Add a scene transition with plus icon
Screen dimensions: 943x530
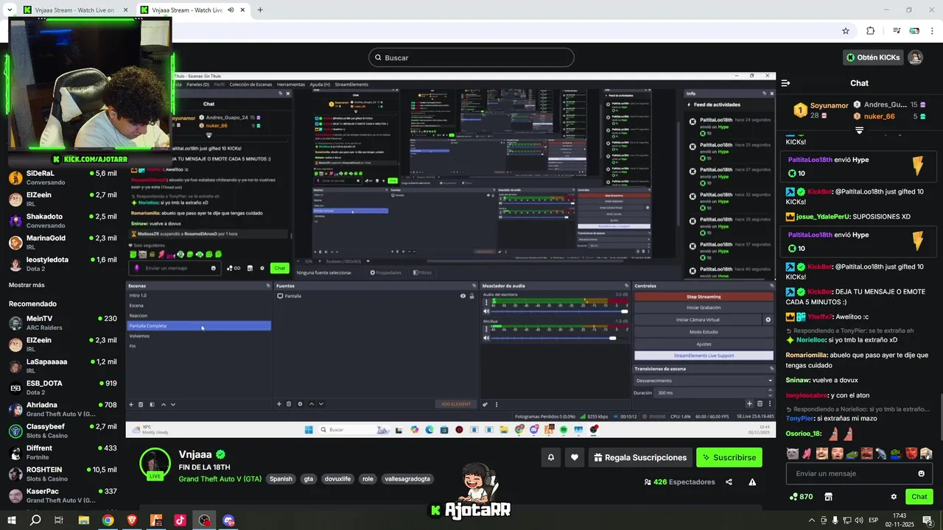749,403
